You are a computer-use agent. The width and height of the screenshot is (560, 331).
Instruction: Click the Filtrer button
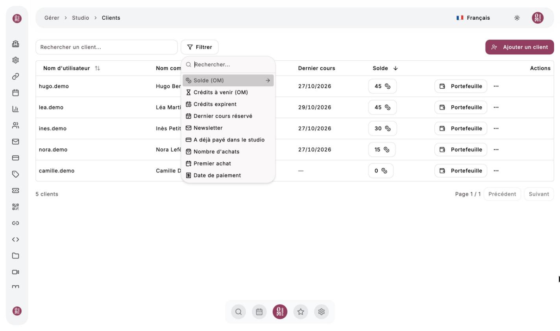pos(200,47)
